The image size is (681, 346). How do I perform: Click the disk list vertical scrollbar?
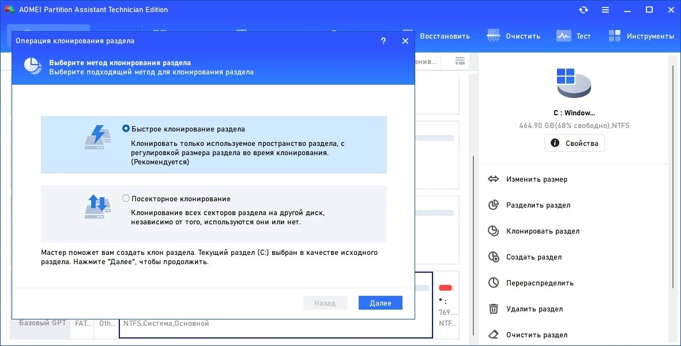tap(473, 245)
